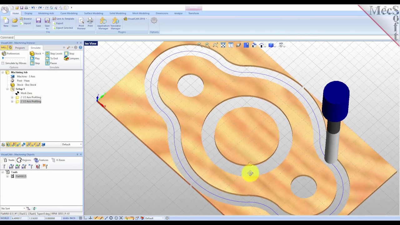Collapse the Setup 1 tree node

[x=7, y=89]
